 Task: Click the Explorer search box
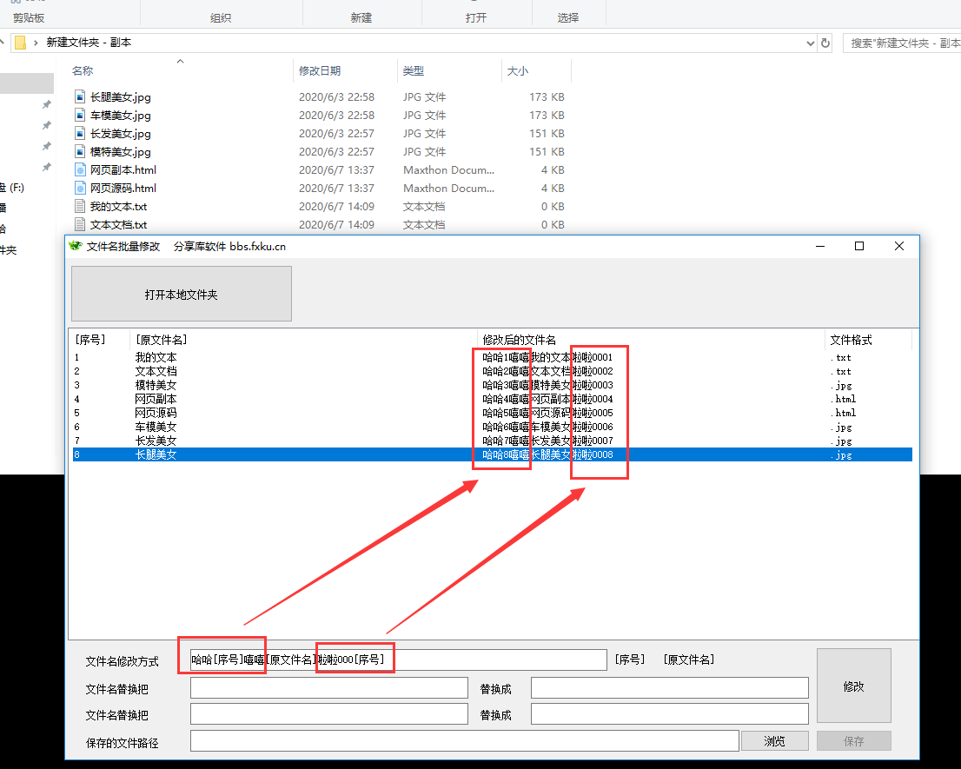click(x=900, y=43)
